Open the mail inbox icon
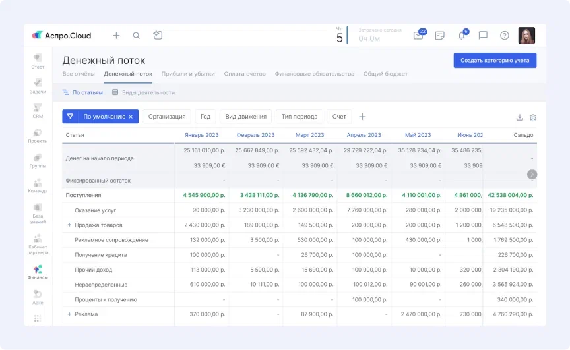This screenshot has width=570, height=350. [418, 36]
